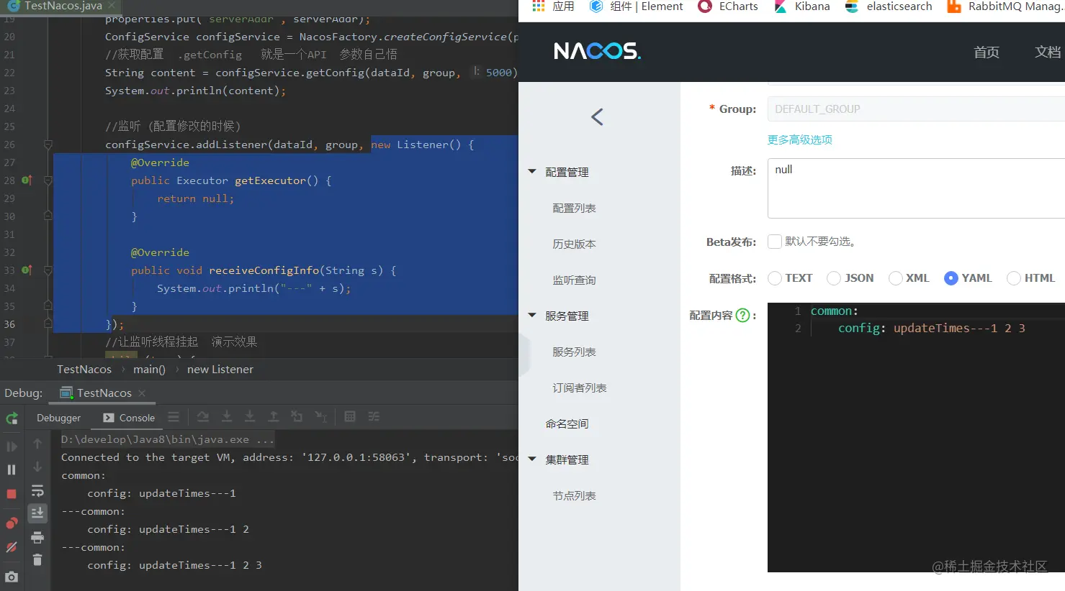Stop the running TestNacos debug session
This screenshot has width=1065, height=591.
coord(12,494)
